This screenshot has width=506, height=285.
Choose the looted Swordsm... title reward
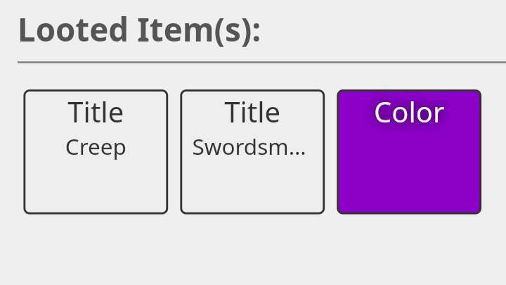pos(252,151)
